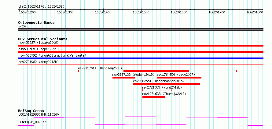Click the nsv459937 (Itsara2009) label
Image resolution: width=272 pixels, height=129 pixels.
(x=39, y=43)
